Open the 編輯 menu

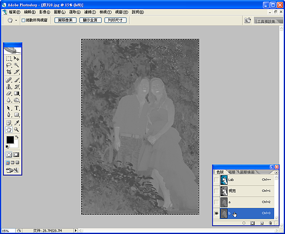(29, 12)
